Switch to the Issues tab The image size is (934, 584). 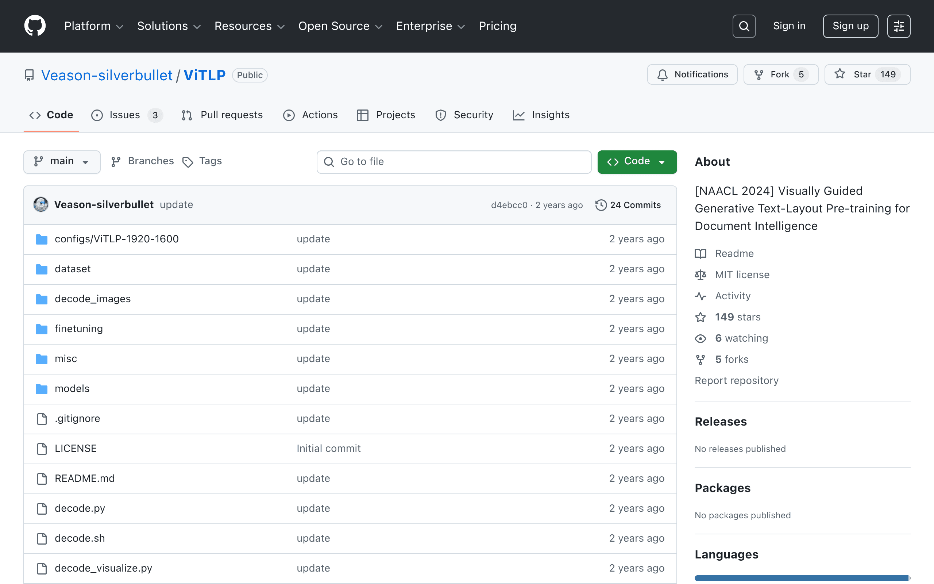click(127, 115)
